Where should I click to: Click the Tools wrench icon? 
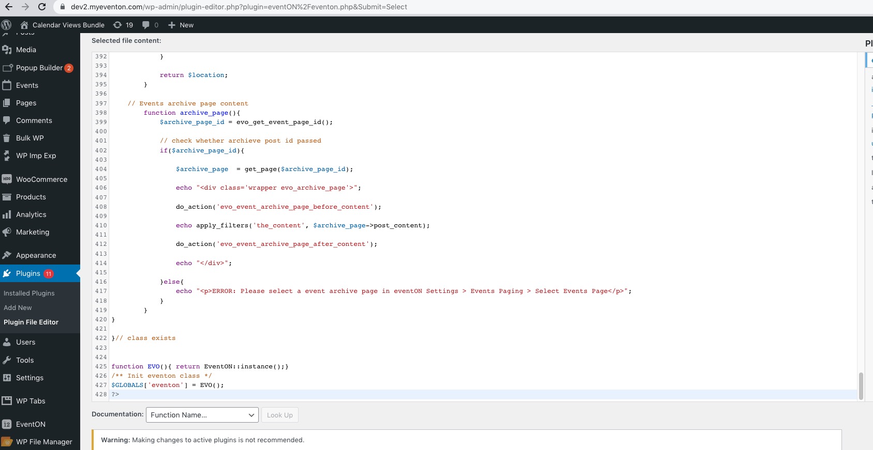pyautogui.click(x=7, y=360)
